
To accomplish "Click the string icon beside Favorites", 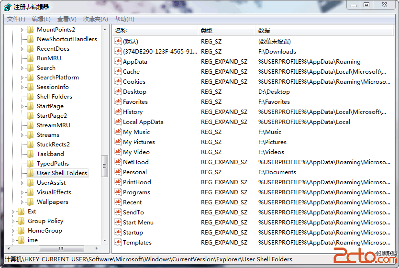I will 118,101.
